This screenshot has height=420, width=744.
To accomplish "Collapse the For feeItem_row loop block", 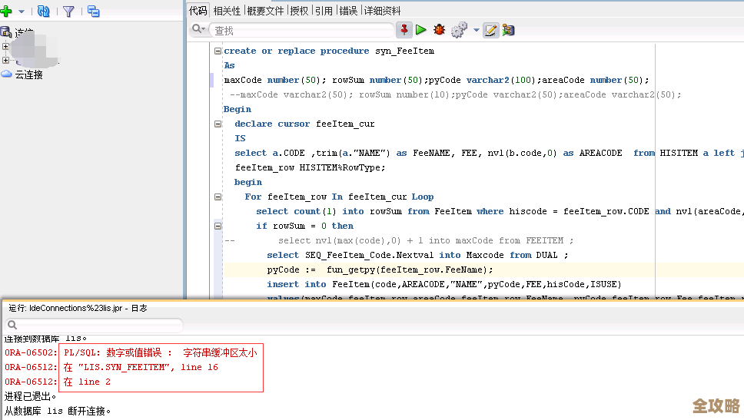I will [218, 197].
